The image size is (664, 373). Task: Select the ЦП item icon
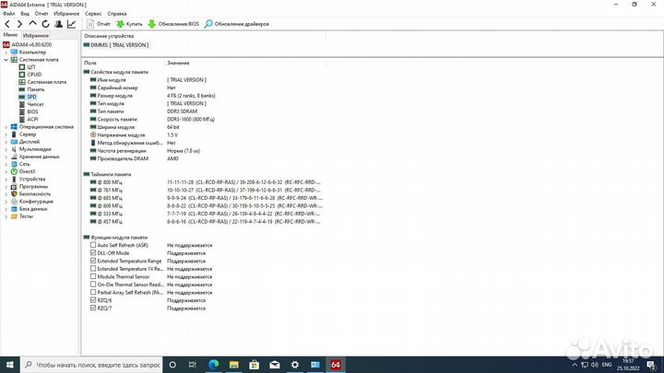coord(22,67)
